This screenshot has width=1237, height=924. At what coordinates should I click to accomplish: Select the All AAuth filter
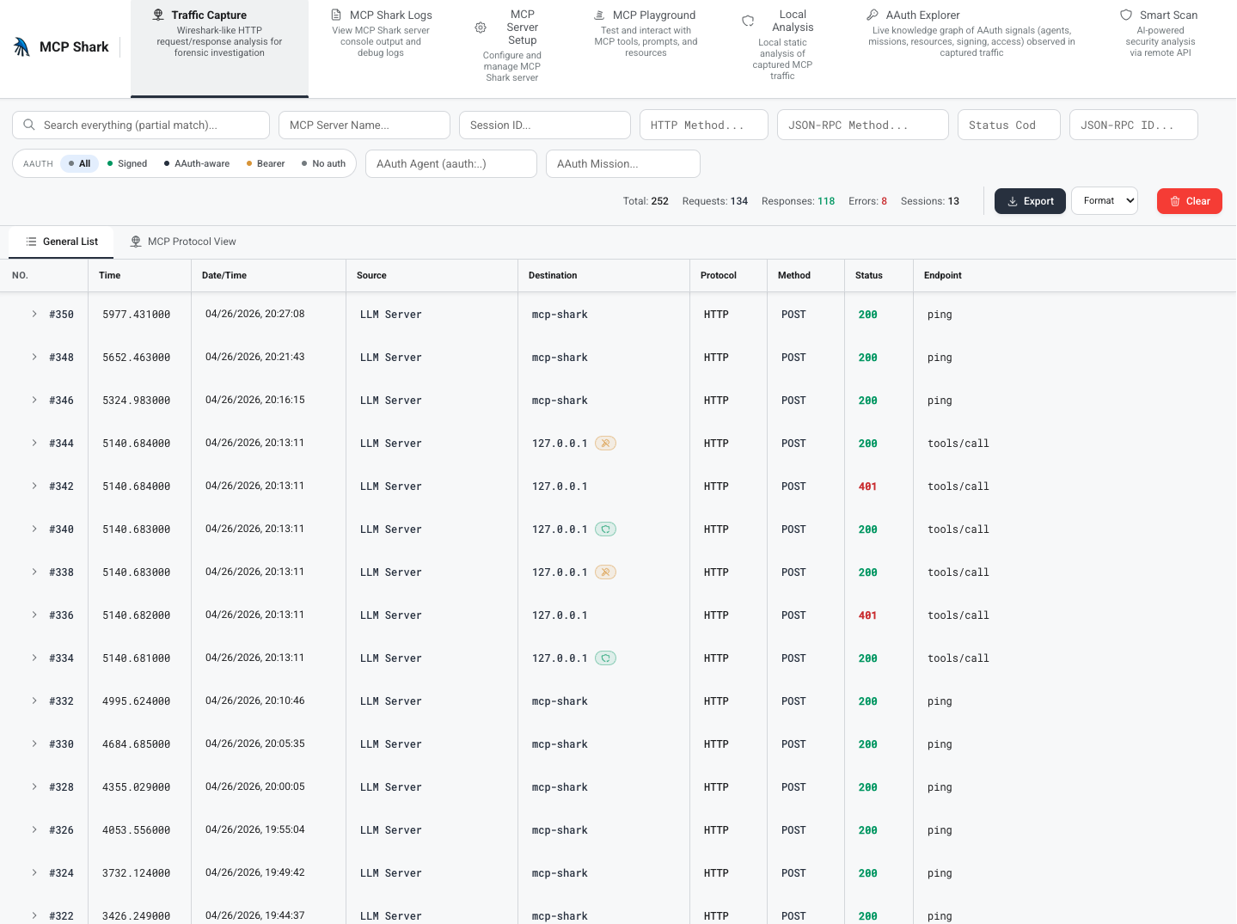click(80, 163)
